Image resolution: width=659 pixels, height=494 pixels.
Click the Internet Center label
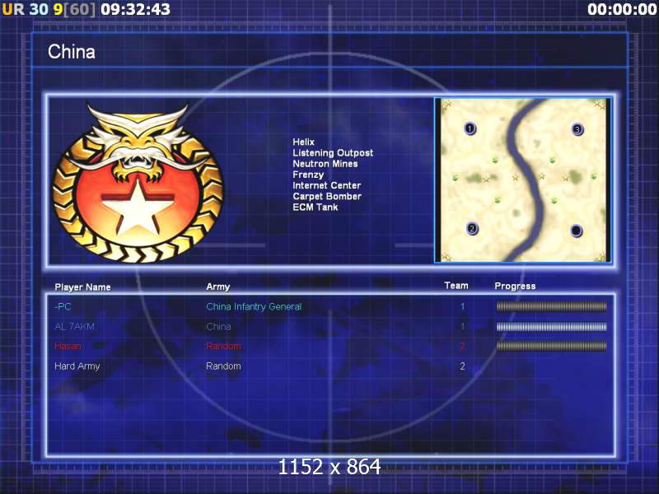coord(327,186)
